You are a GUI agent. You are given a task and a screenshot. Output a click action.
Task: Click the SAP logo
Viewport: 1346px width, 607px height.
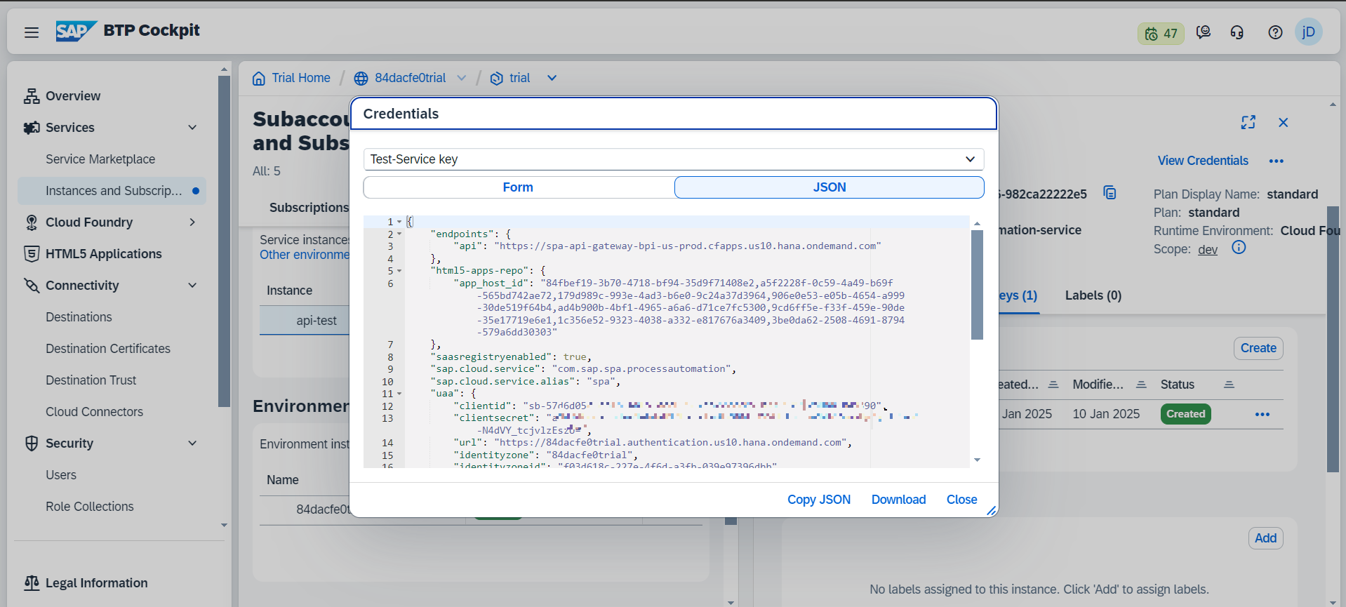click(x=76, y=31)
